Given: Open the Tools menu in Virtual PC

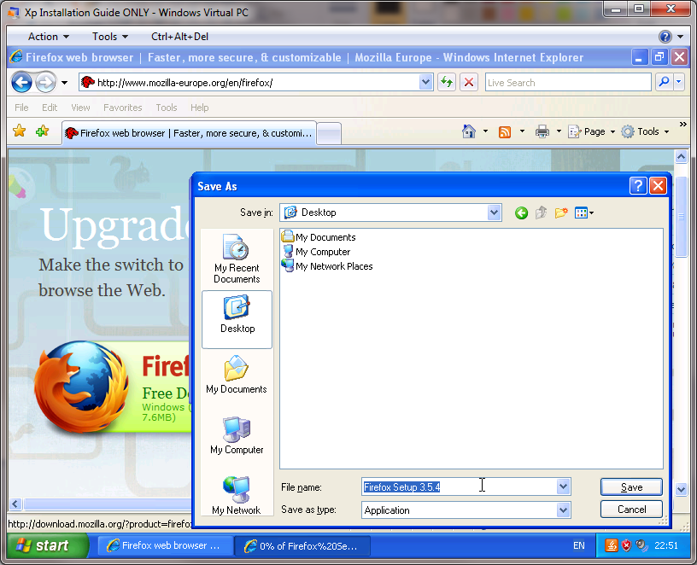Looking at the screenshot, I should coord(110,37).
